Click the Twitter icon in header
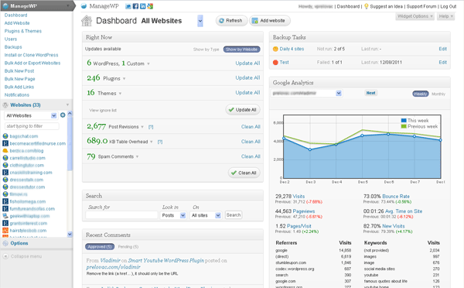The height and width of the screenshot is (288, 464). [x=128, y=6]
